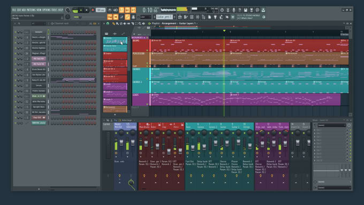
Task: Select the playlist Slice tool
Action: click(x=132, y=24)
